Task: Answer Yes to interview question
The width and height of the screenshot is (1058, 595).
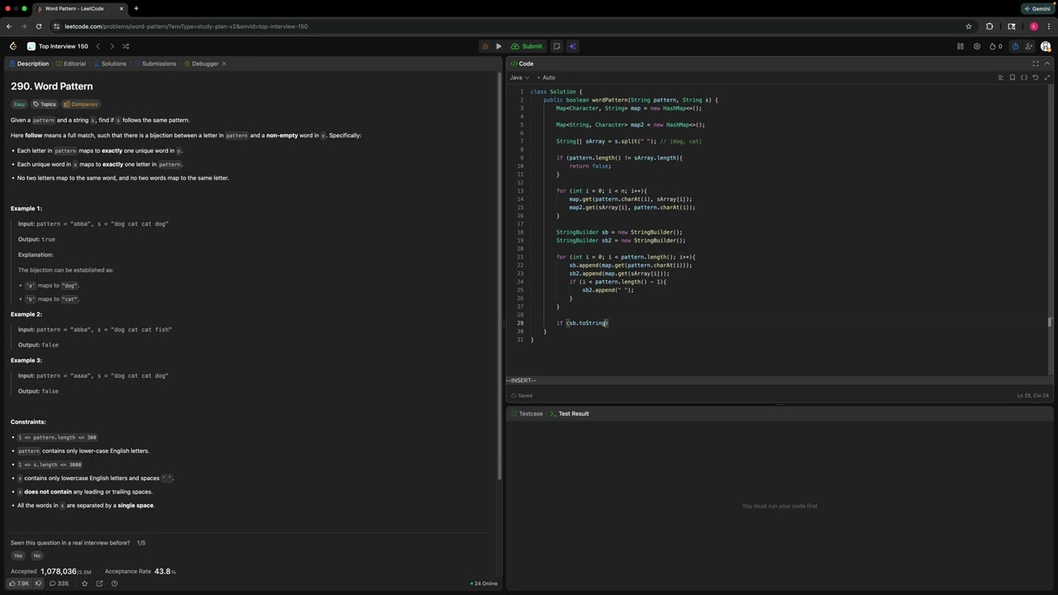Action: pos(18,555)
